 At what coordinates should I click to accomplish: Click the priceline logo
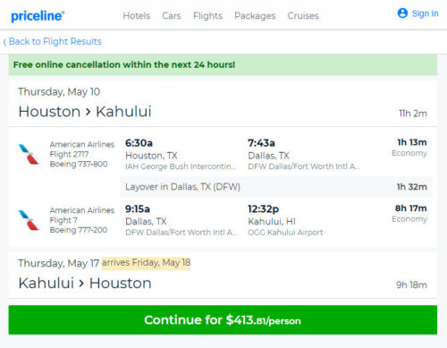pos(38,16)
